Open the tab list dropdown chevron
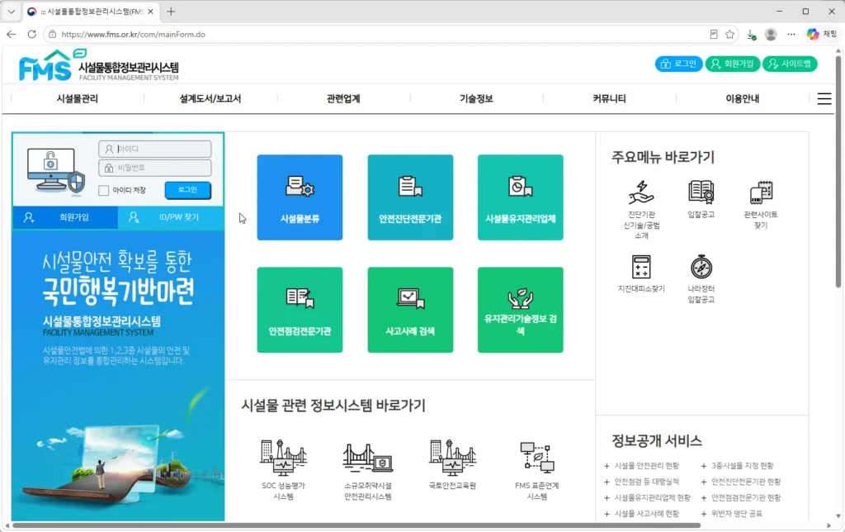This screenshot has width=845, height=532. [12, 12]
